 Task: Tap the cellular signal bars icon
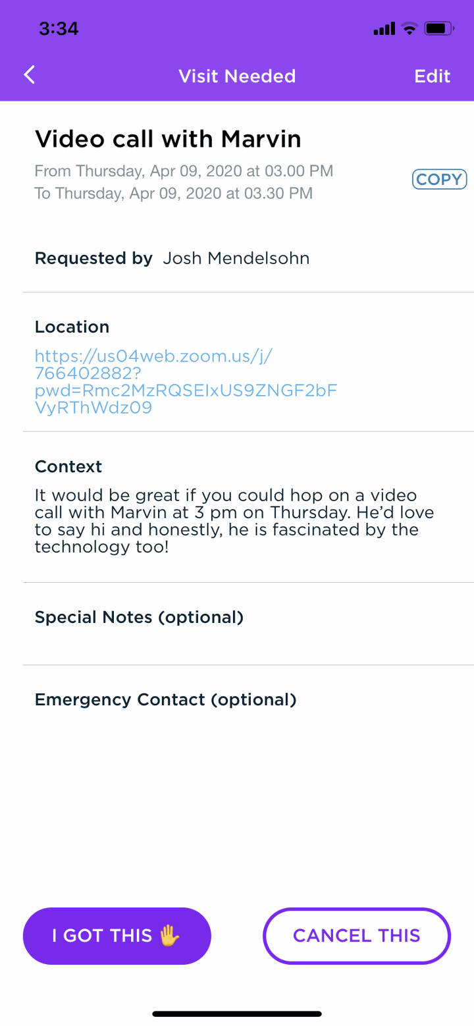coord(383,29)
